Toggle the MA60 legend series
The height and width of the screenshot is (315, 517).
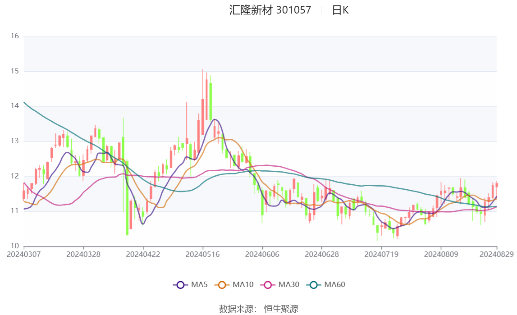pos(326,285)
